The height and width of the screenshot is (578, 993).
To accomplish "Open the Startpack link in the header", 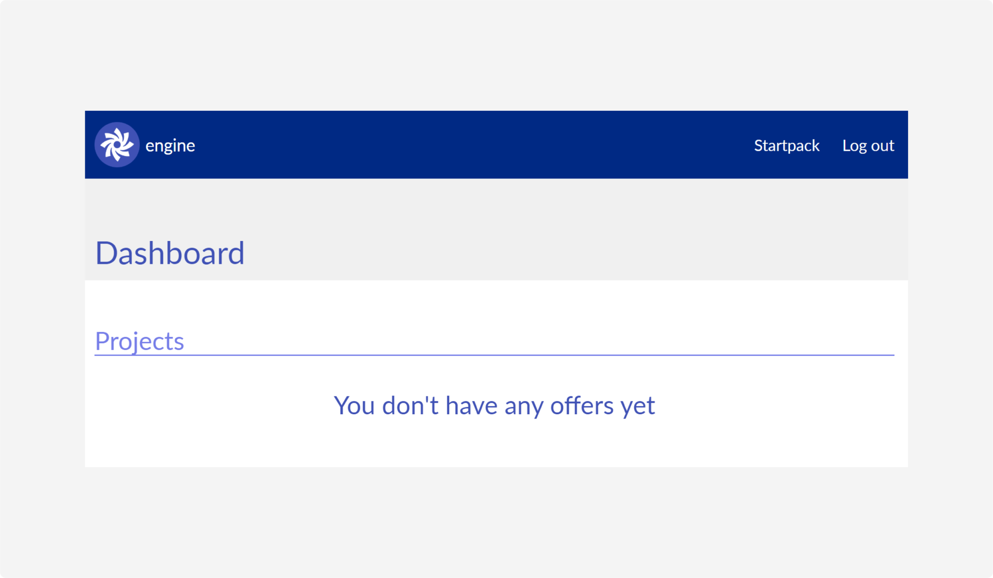I will 786,145.
